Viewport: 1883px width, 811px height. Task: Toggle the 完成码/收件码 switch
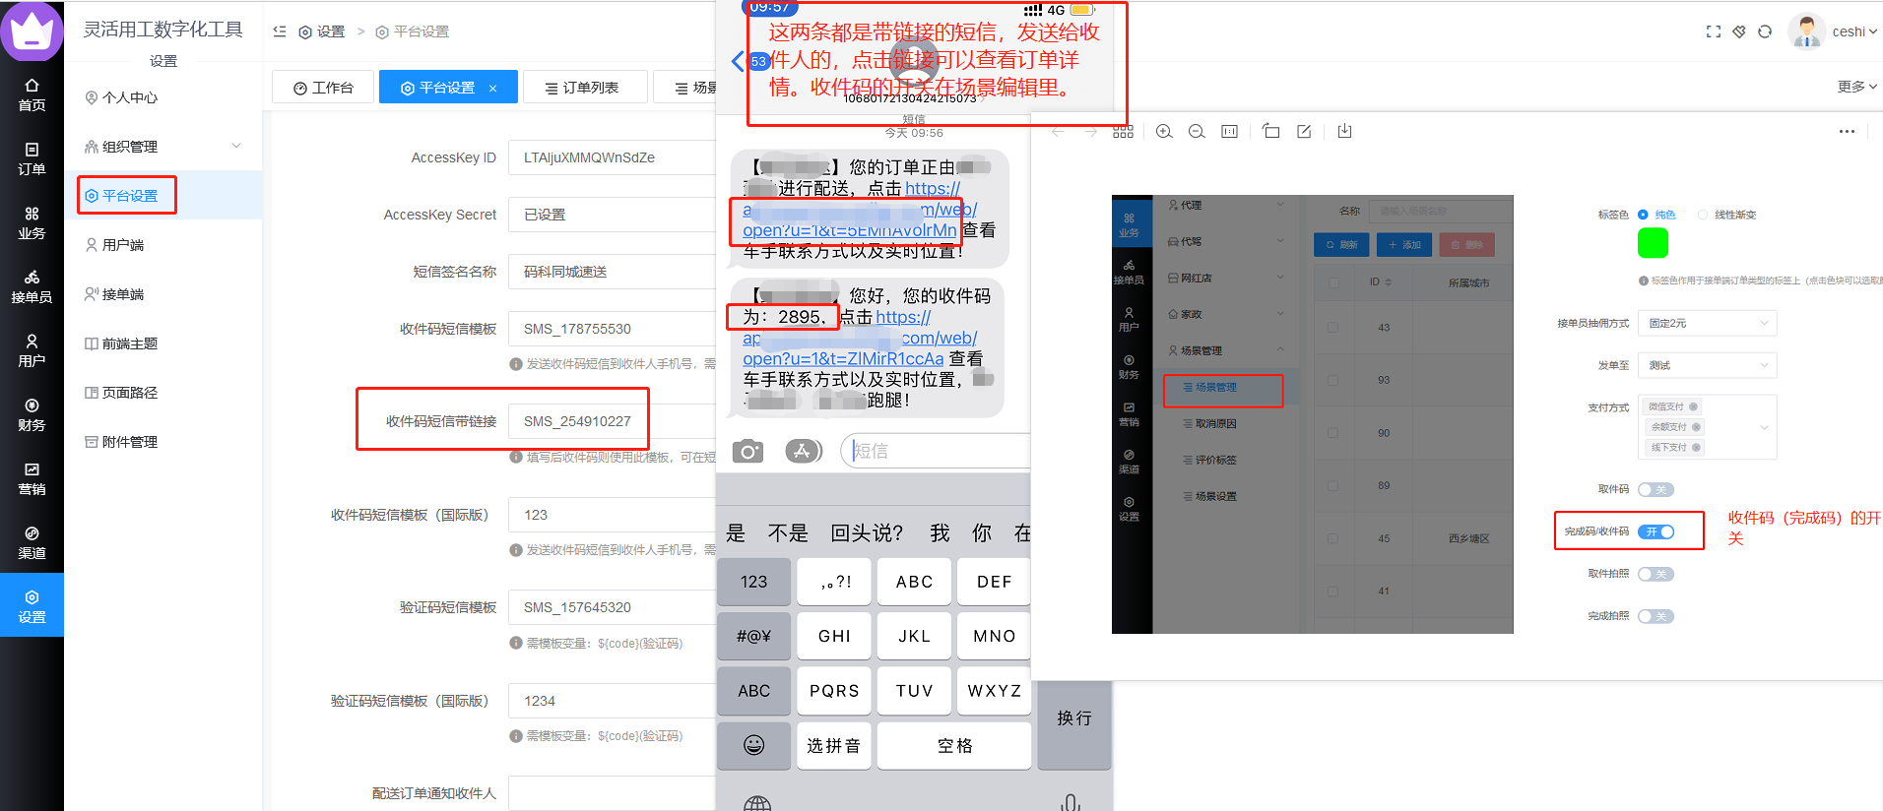(1656, 531)
